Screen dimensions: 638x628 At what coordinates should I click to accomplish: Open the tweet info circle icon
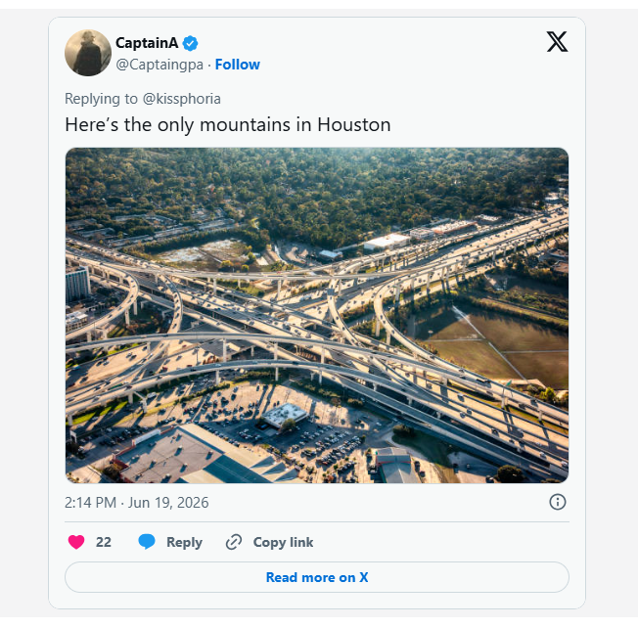558,502
